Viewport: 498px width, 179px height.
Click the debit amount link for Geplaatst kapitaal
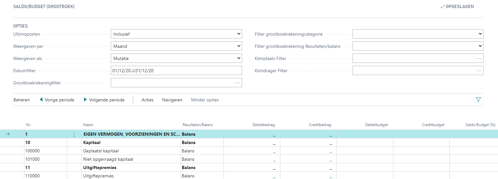pyautogui.click(x=274, y=151)
